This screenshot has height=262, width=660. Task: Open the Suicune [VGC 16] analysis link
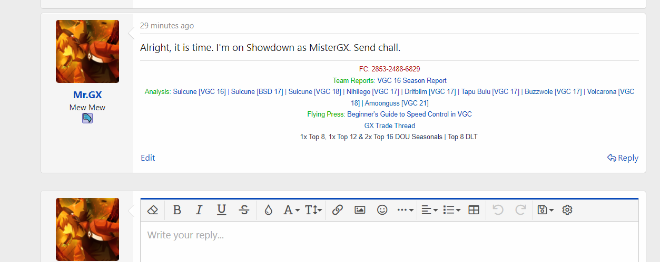pyautogui.click(x=200, y=92)
